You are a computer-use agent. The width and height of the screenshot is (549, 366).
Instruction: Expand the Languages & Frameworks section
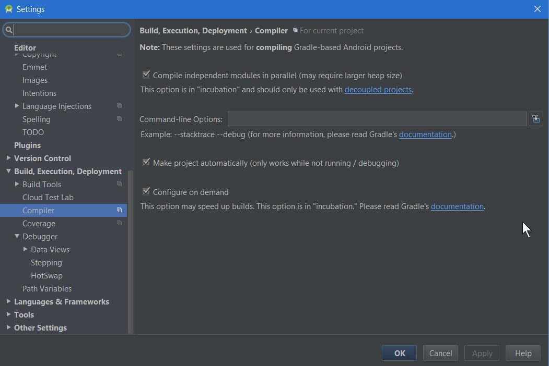tap(8, 301)
